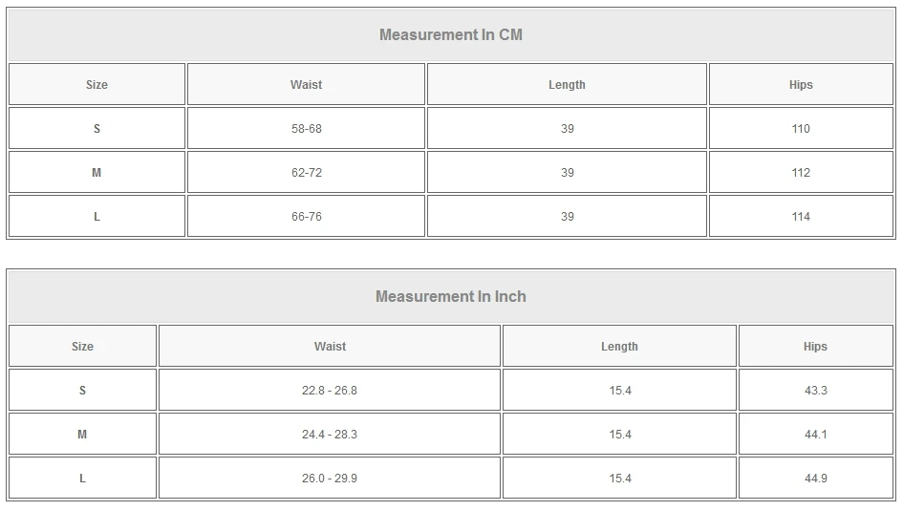Select the 66-76 waist cell

(306, 217)
